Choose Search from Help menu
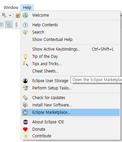The width and height of the screenshot is (122, 142). 70,32
